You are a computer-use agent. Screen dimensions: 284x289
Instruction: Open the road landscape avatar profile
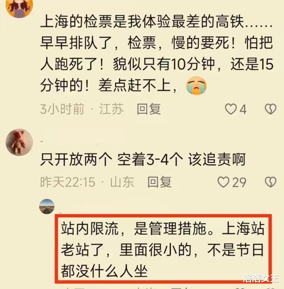tap(47, 206)
